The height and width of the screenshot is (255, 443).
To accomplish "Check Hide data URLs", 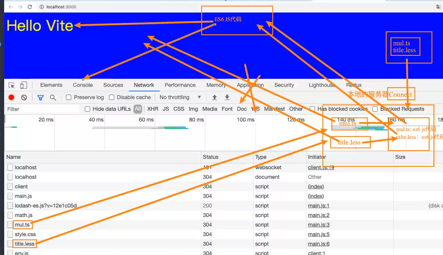I will click(88, 109).
